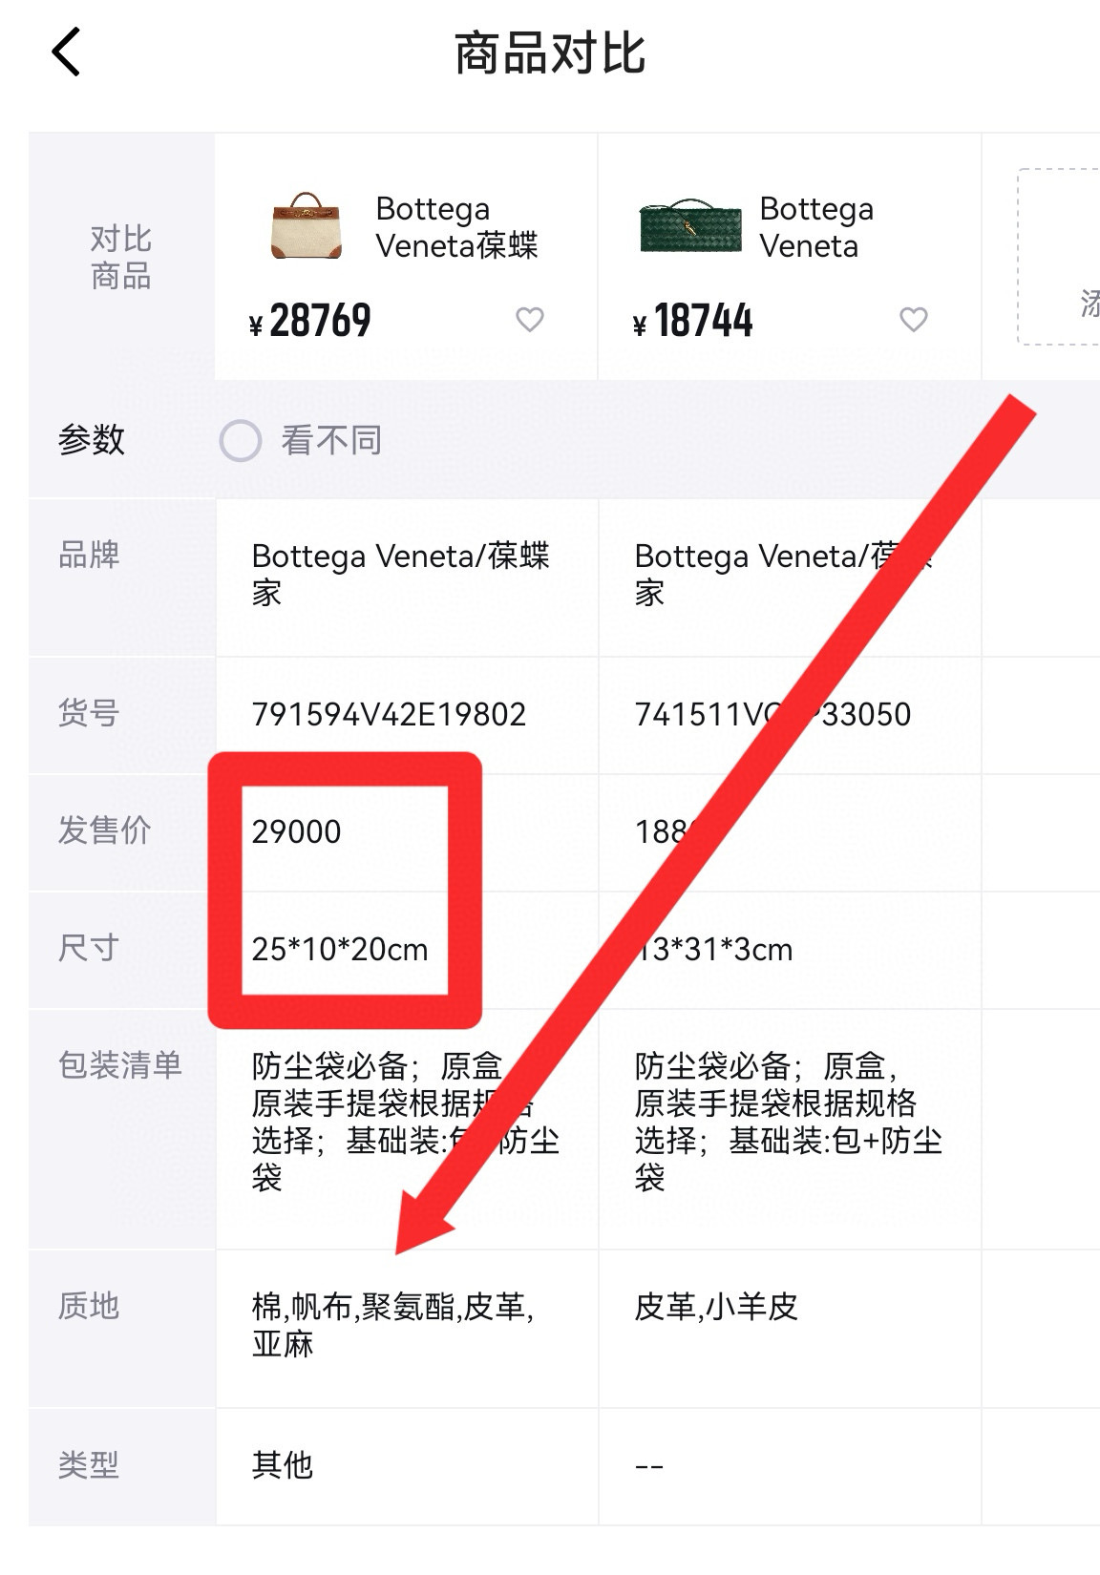Select item number 791594V42E19802
The height and width of the screenshot is (1575, 1100).
click(389, 714)
